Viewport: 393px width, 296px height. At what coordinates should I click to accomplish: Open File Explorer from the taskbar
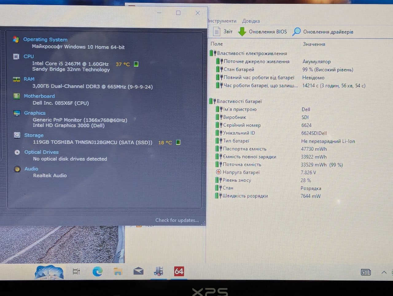tap(118, 271)
